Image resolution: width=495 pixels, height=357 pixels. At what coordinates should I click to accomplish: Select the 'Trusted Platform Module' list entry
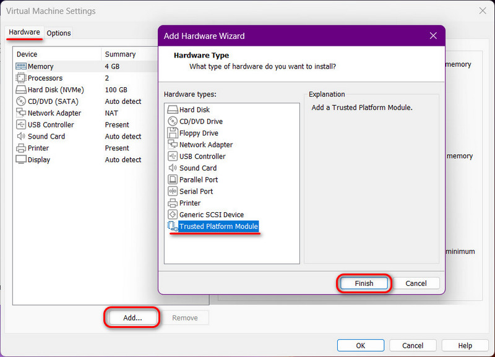click(218, 226)
